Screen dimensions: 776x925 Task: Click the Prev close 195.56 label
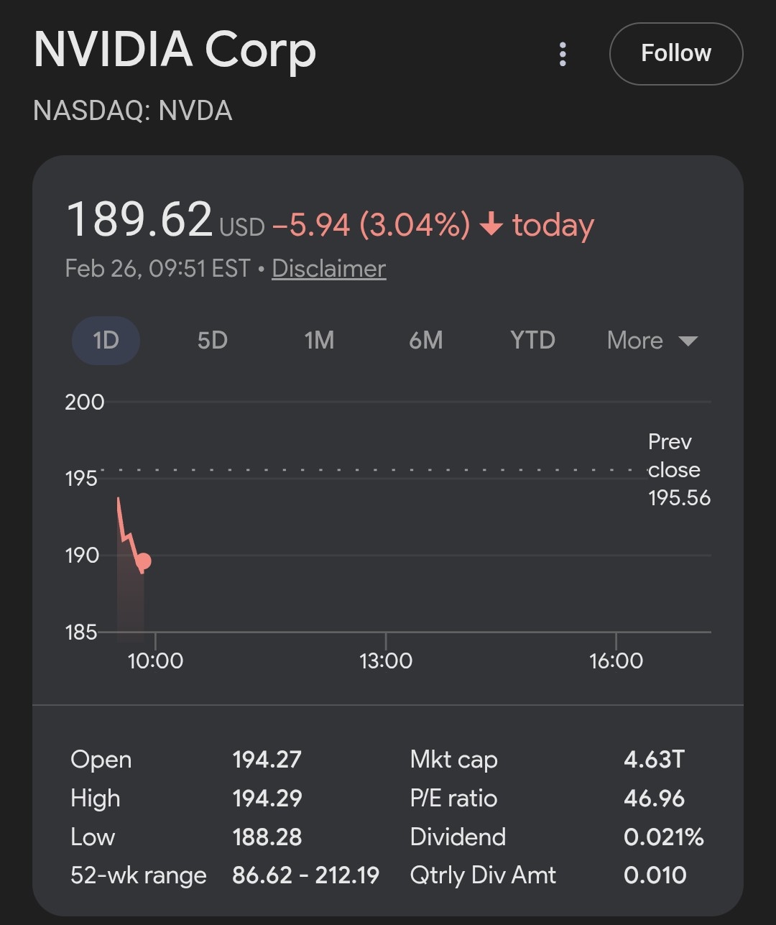(x=678, y=469)
